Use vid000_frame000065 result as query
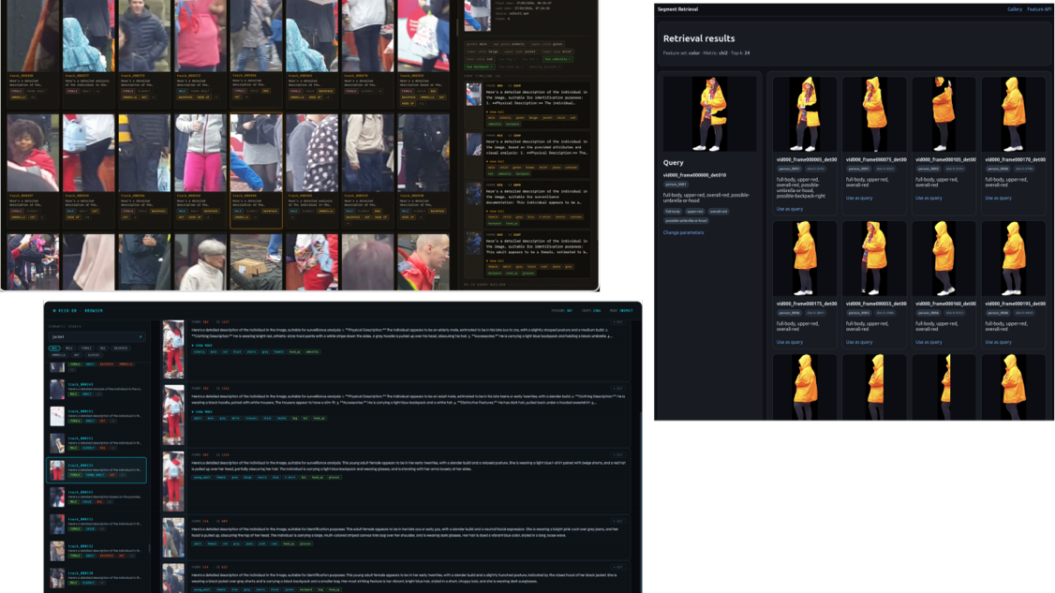The height and width of the screenshot is (593, 1055). coord(789,209)
